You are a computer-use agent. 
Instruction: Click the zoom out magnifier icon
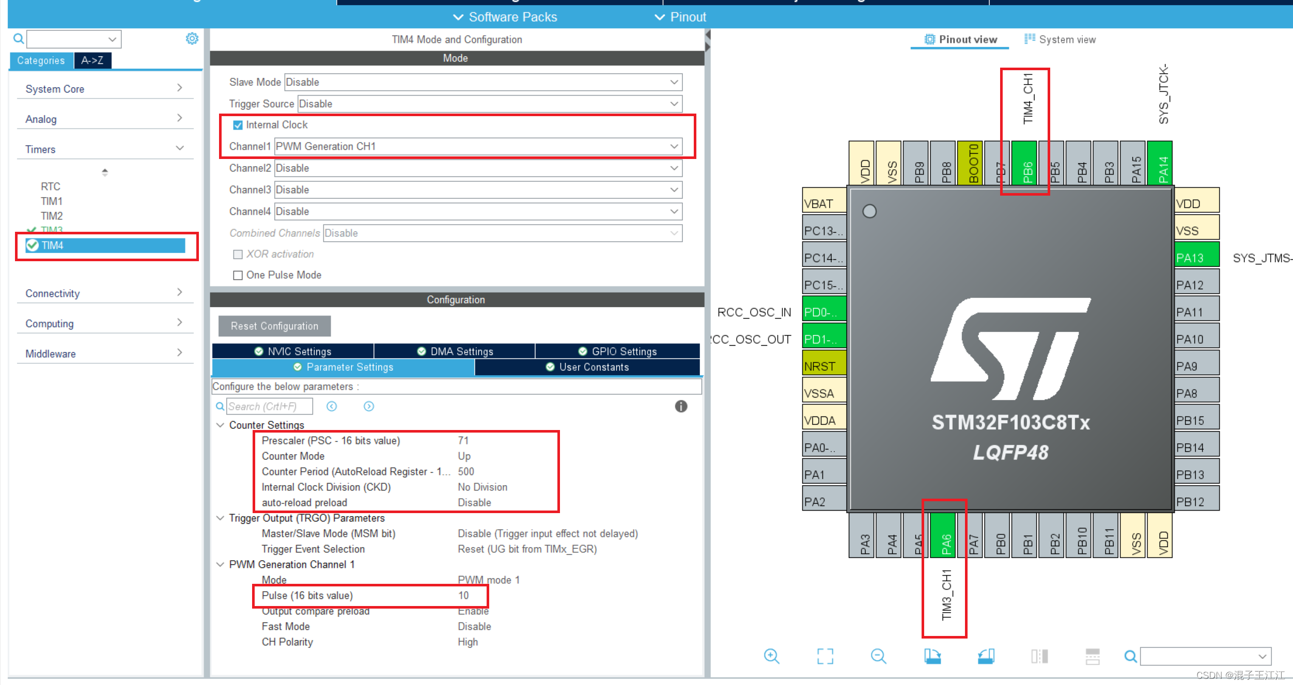click(x=878, y=656)
